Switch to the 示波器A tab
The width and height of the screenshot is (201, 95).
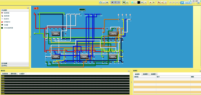coord(22,73)
